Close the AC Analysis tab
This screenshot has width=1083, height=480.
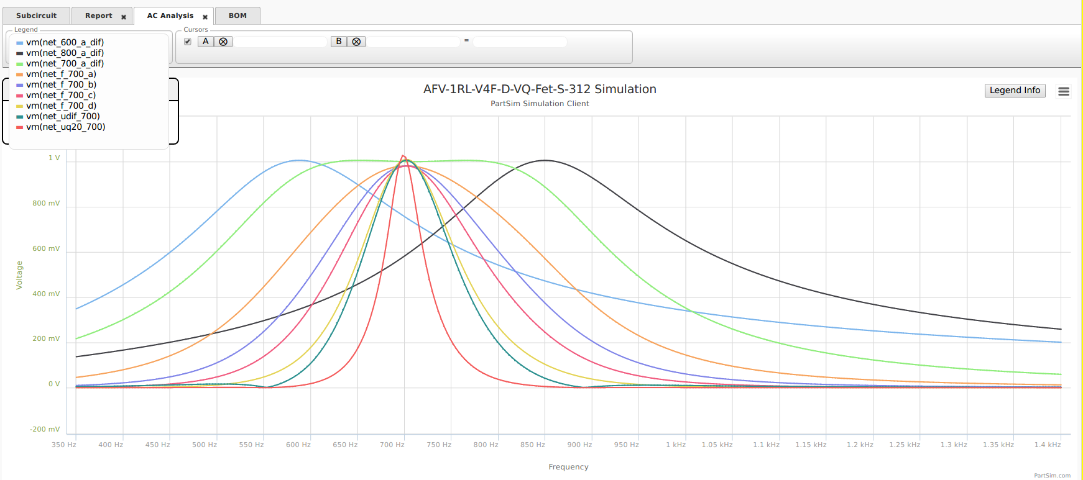205,17
